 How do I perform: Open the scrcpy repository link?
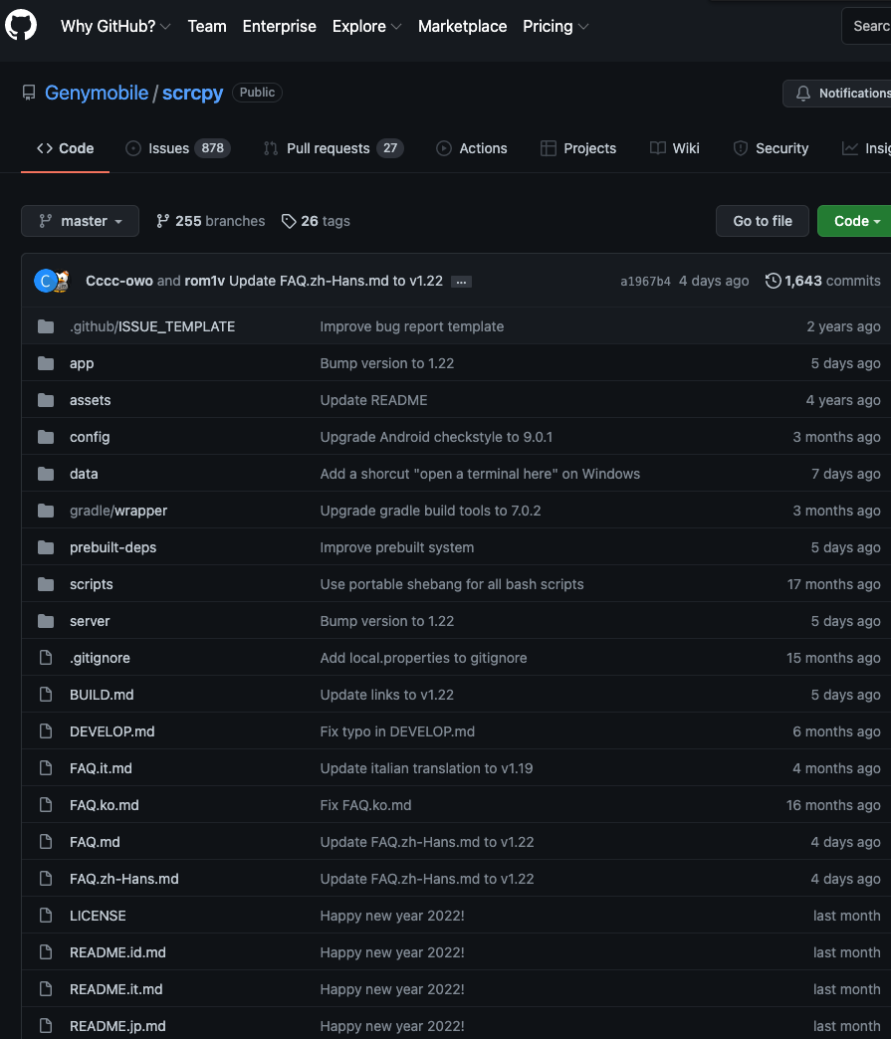click(x=193, y=93)
